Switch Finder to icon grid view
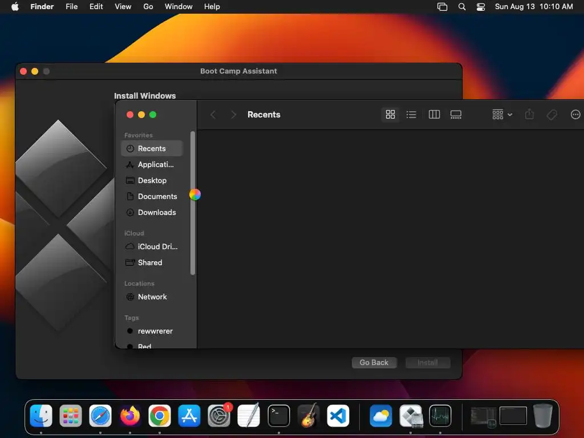The image size is (584, 438). [x=390, y=114]
